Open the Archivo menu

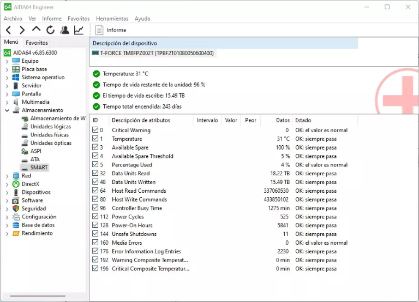13,19
